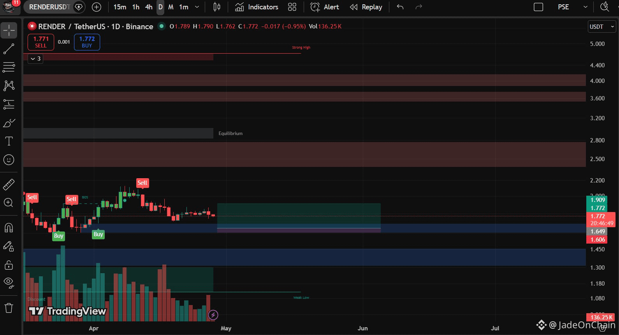The width and height of the screenshot is (619, 335).
Task: Expand the timeframe interval dropdown arrow
Action: click(197, 7)
